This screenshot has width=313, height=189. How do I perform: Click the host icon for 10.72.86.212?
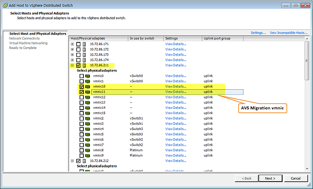coord(84,161)
